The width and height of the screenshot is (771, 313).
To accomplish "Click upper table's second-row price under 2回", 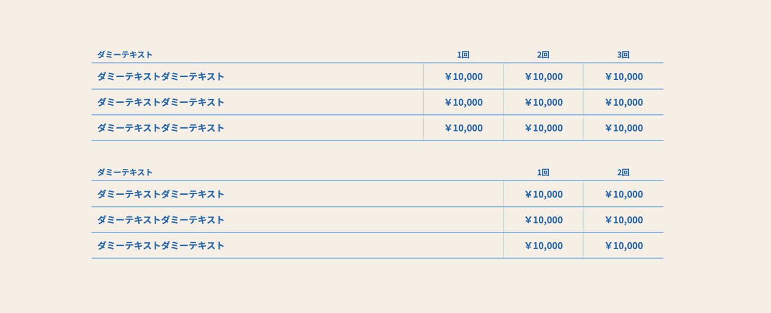I will click(x=543, y=102).
